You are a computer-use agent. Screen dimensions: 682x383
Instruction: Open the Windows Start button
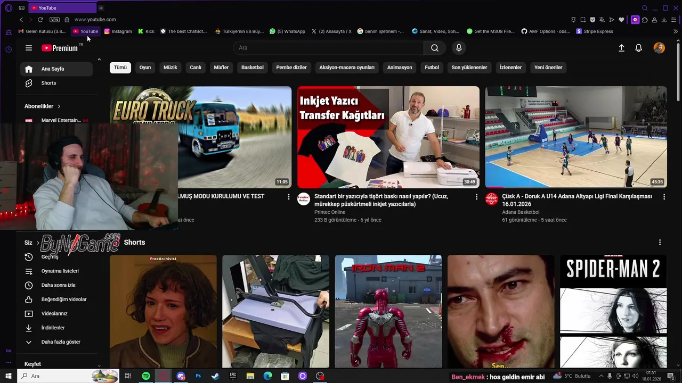[8, 376]
